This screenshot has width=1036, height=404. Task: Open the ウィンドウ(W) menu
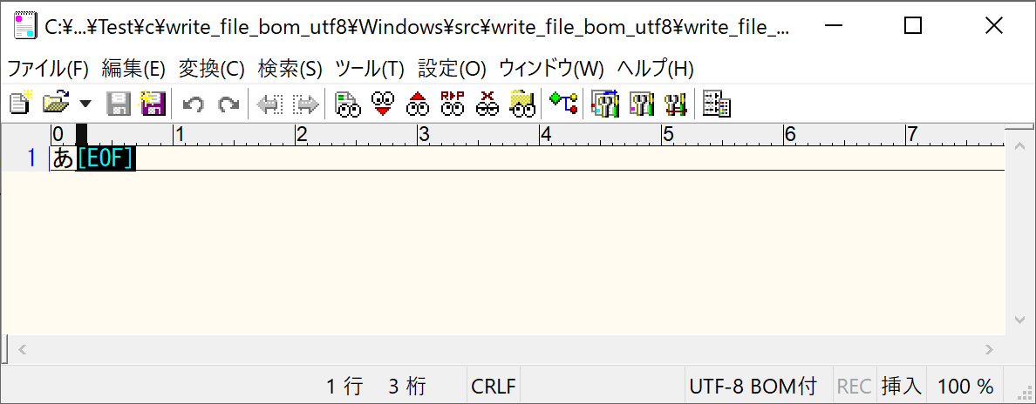[552, 68]
